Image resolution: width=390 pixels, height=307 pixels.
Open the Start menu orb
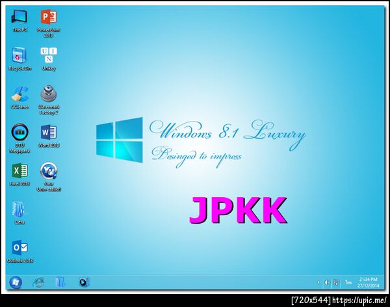click(16, 282)
